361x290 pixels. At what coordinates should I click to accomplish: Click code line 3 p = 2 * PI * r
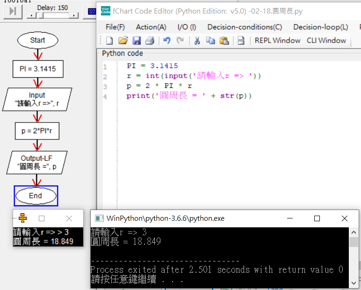click(x=159, y=86)
